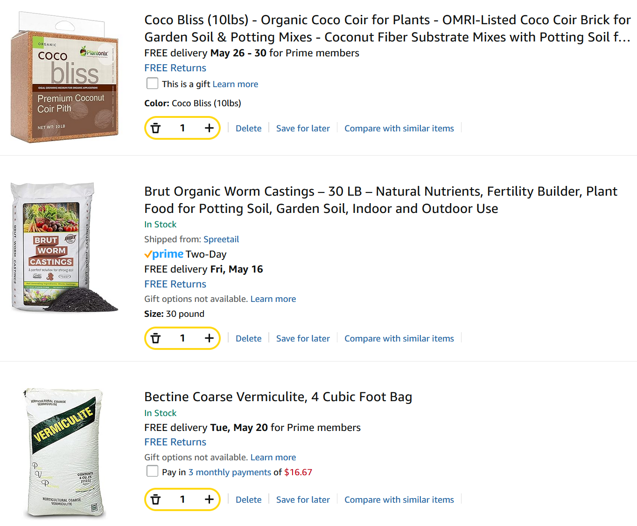Compare Vermiculite with similar items
637x526 pixels.
pos(399,499)
